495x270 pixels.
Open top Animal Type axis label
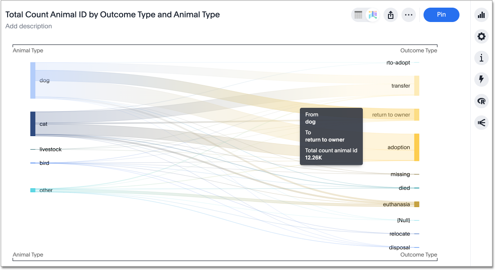click(28, 50)
